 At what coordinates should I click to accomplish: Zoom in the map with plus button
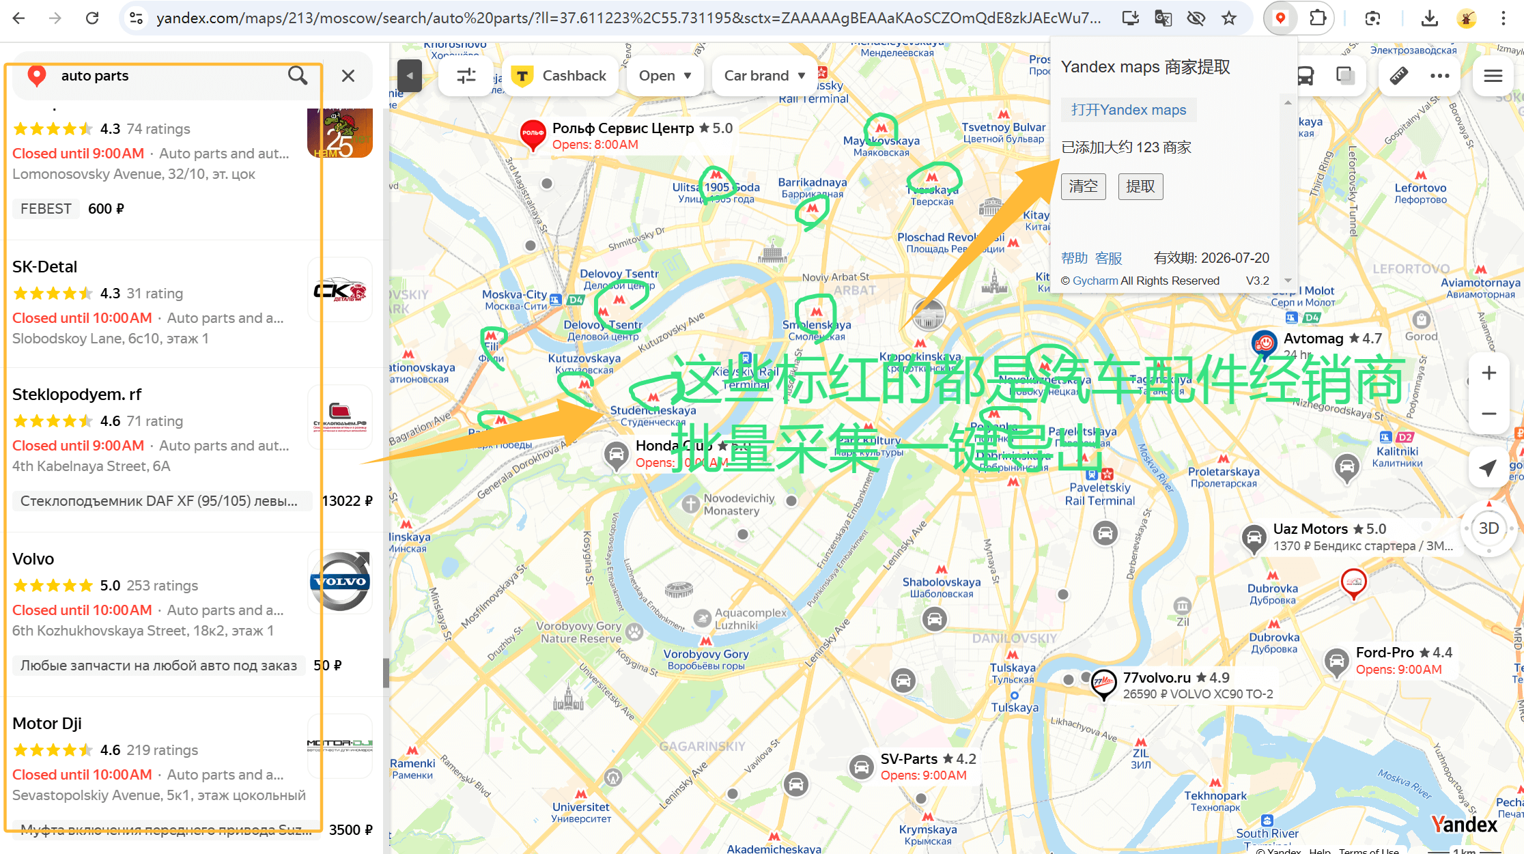[1489, 373]
